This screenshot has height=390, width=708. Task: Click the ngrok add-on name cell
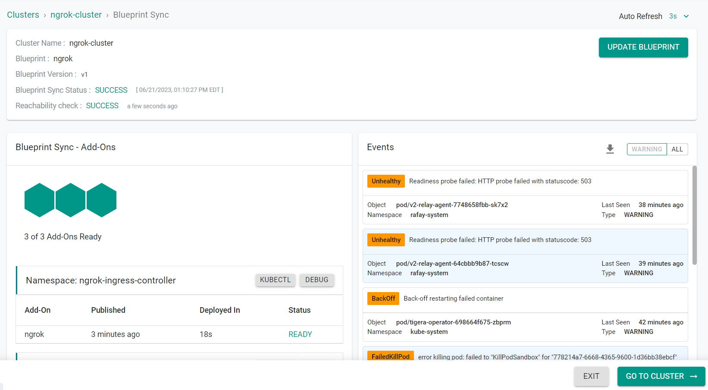pos(34,334)
